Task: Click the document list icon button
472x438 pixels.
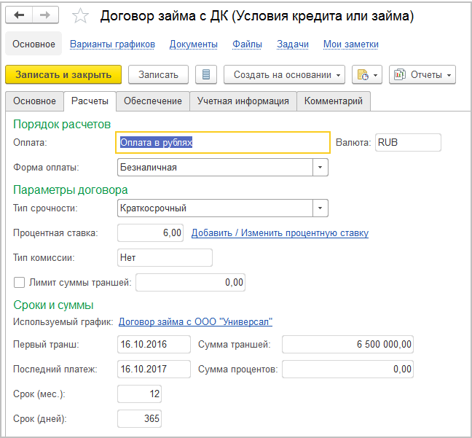Action: pyautogui.click(x=206, y=74)
